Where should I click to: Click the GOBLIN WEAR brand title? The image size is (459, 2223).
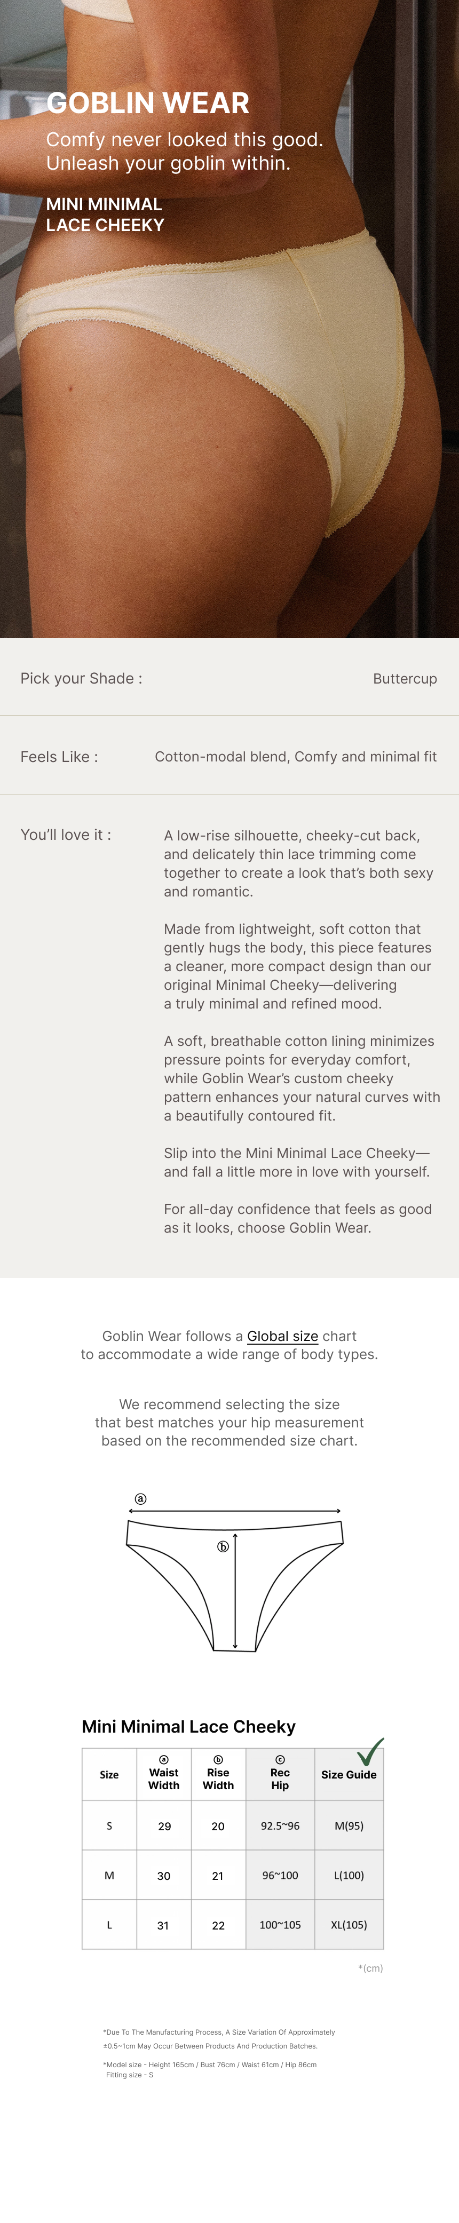pos(147,104)
